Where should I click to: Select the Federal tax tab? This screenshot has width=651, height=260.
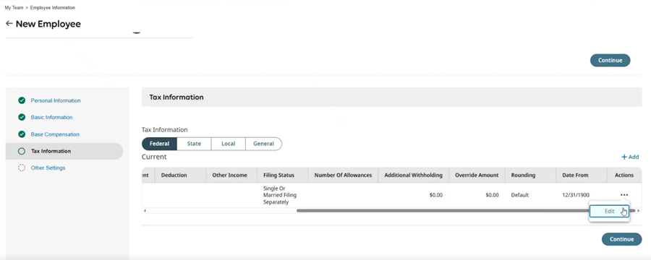[159, 144]
